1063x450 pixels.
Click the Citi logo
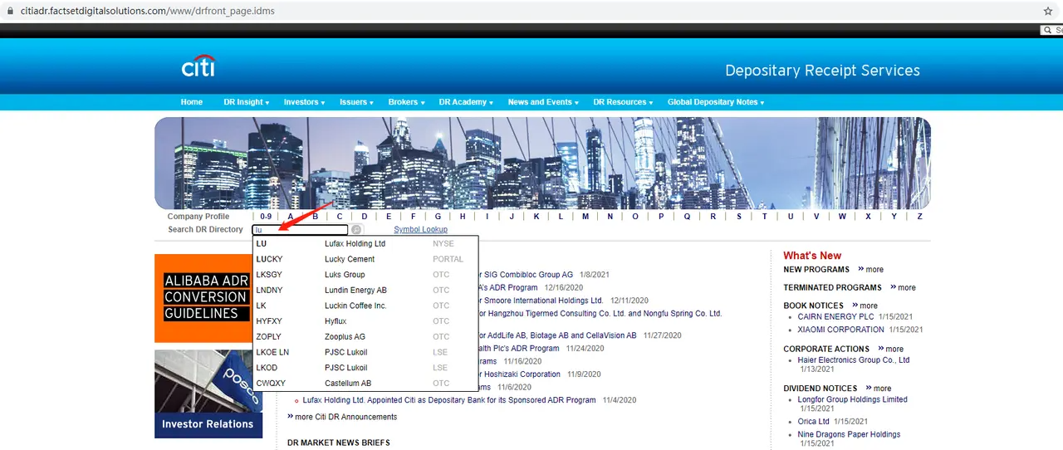[198, 66]
